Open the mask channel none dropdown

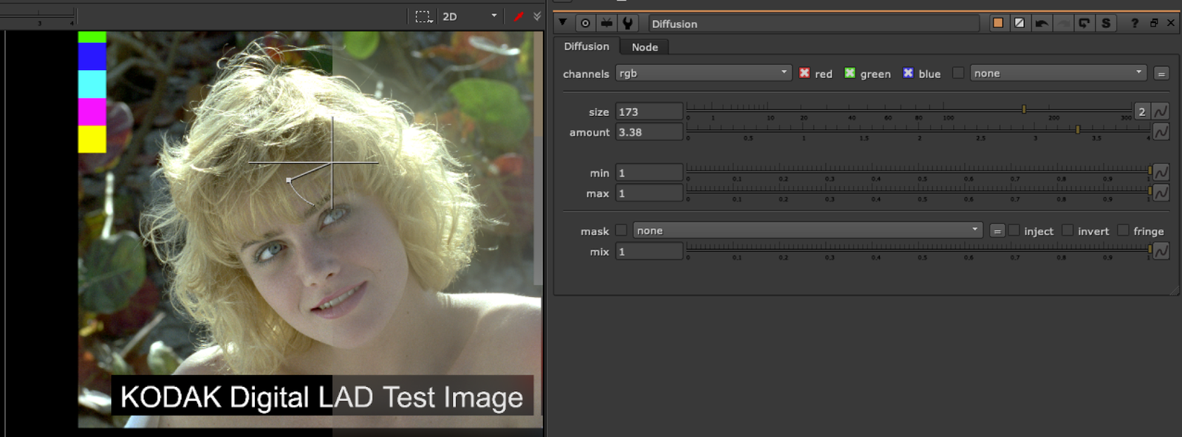807,230
